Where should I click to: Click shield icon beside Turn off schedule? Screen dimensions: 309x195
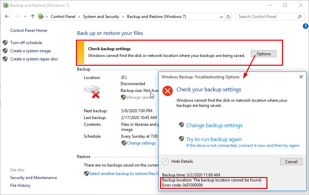click(5, 43)
